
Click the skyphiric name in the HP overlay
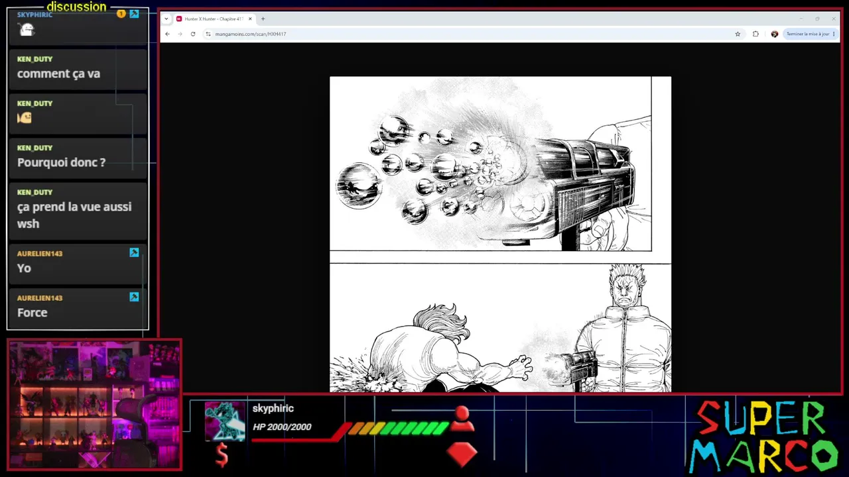(273, 409)
